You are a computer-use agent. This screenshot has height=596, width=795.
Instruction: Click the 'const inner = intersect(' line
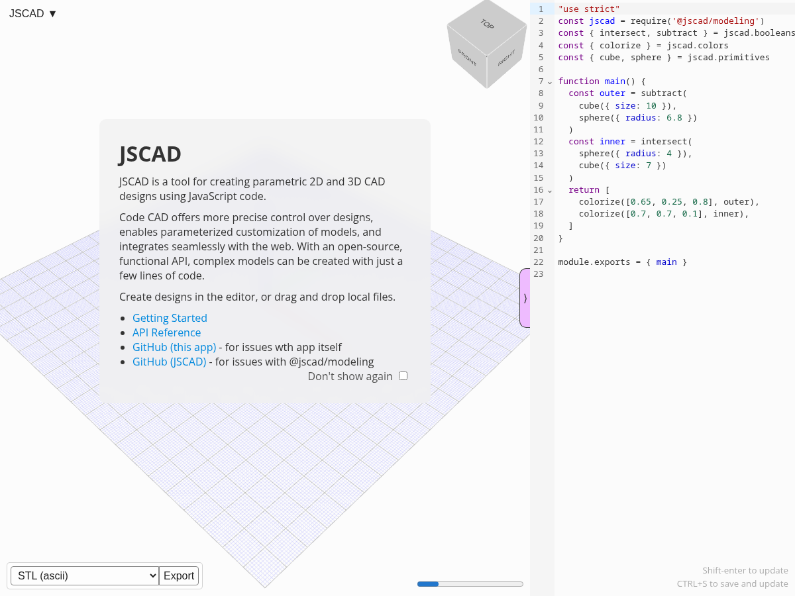630,141
